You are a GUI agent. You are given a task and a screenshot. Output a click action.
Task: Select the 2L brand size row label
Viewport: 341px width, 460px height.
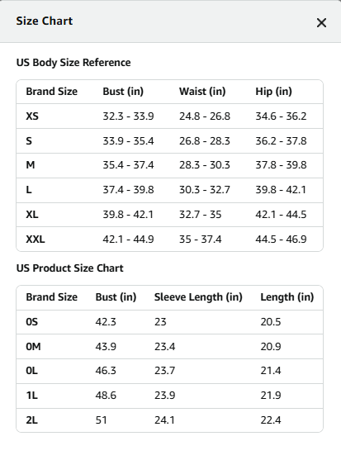31,420
